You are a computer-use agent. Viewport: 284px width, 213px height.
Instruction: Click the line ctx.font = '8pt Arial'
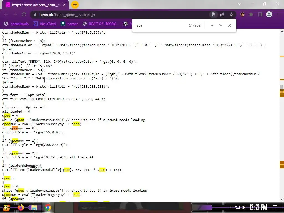(24, 107)
